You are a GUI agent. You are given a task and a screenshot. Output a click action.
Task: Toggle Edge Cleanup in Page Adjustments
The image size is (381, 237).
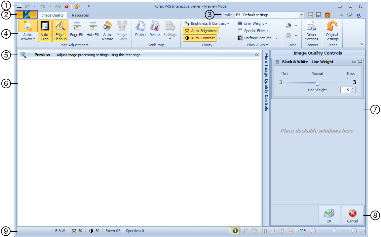(x=60, y=31)
